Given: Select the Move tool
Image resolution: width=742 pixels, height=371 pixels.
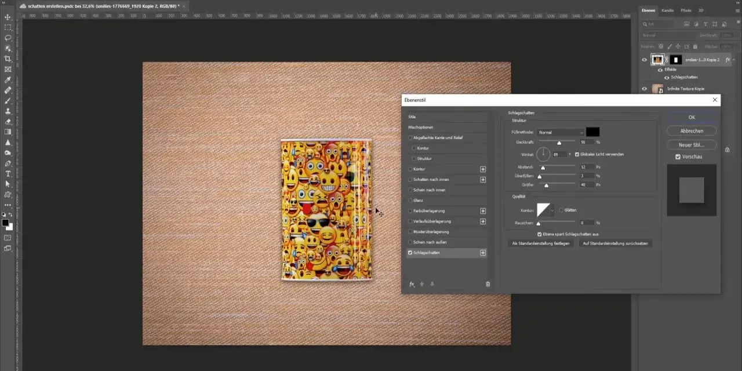Looking at the screenshot, I should coord(8,17).
